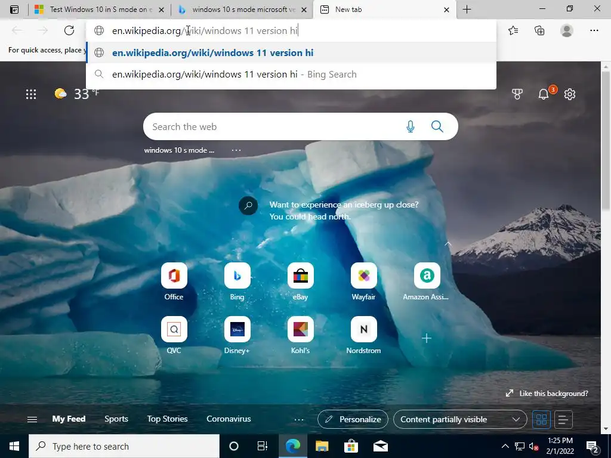Open the app launcher grid icon
The height and width of the screenshot is (458, 611).
(x=31, y=94)
